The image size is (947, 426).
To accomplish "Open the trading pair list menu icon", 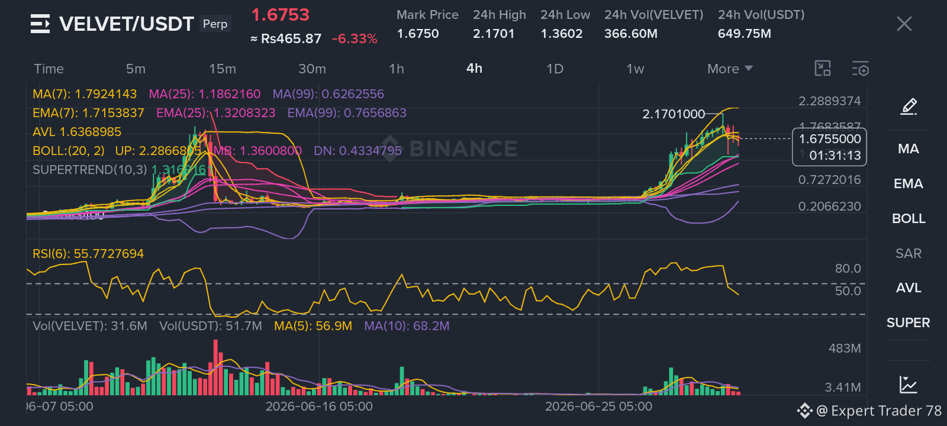I will click(40, 24).
